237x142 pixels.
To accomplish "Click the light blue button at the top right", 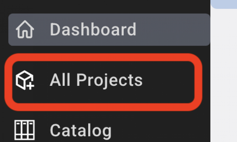I will [224, 4].
